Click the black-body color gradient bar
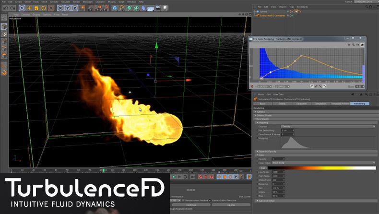The width and height of the screenshot is (379, 214). pos(322,168)
